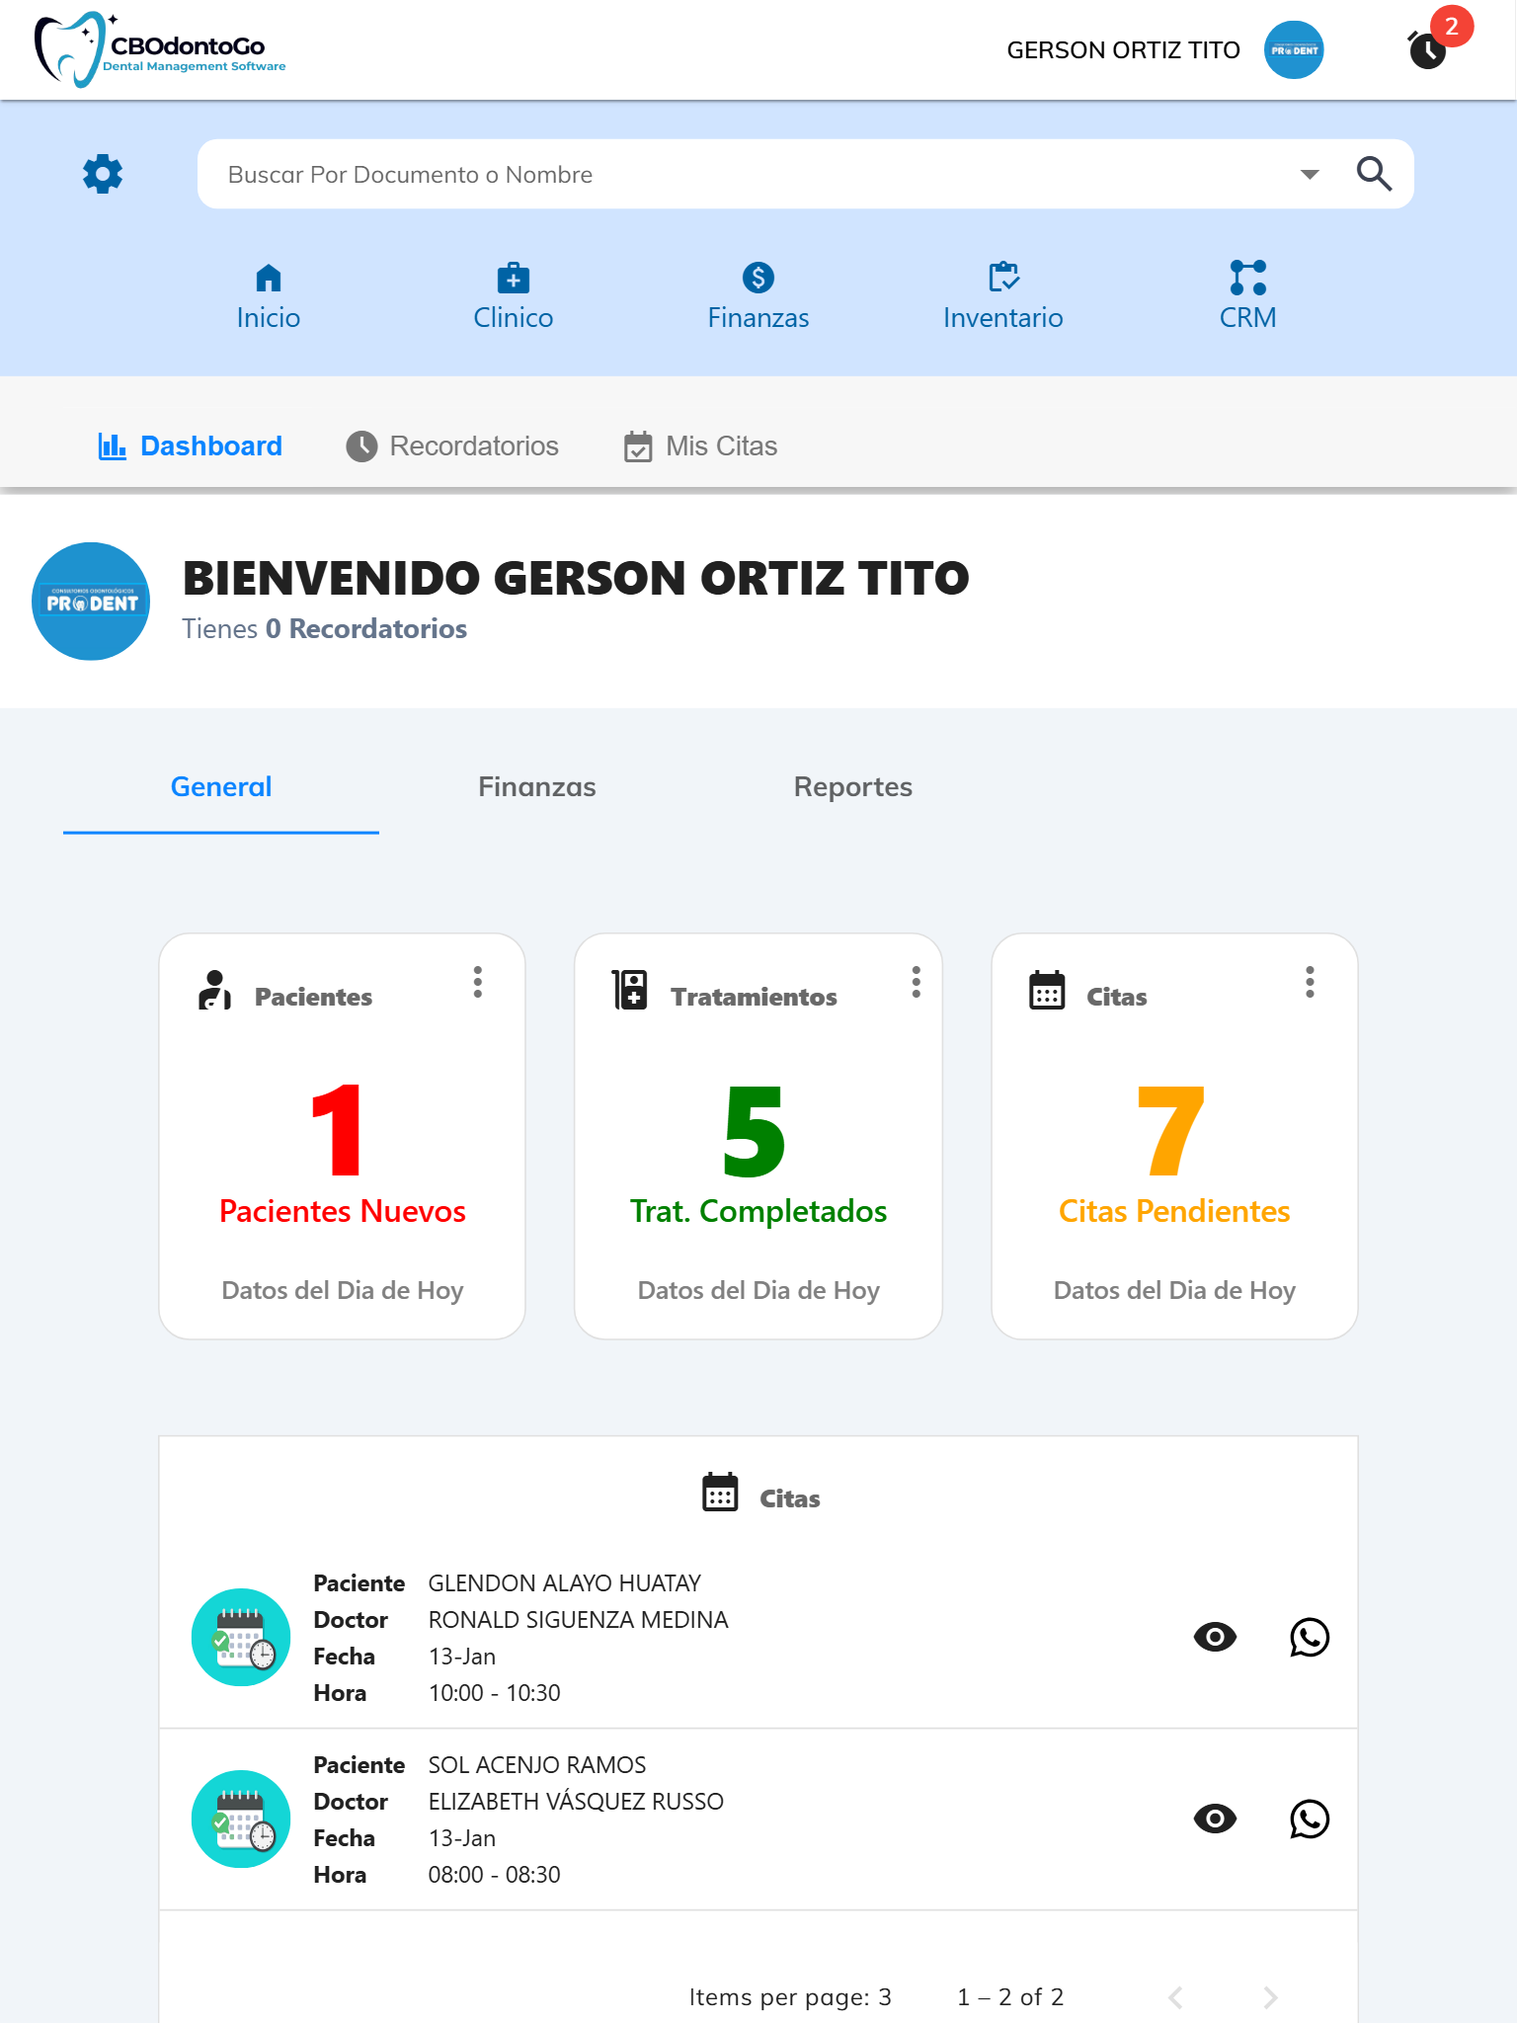Open Citas card three-dot menu
This screenshot has width=1517, height=2023.
pyautogui.click(x=1311, y=982)
